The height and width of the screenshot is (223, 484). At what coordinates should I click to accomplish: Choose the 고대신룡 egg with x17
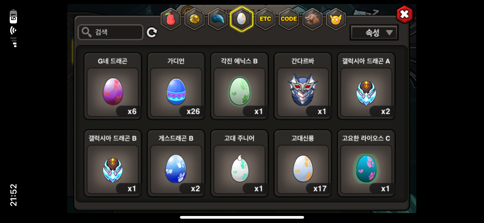click(303, 163)
